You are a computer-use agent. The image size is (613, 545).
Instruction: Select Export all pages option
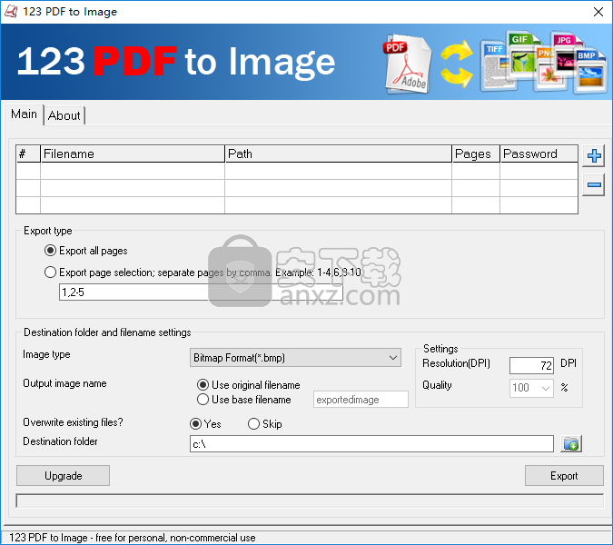[x=50, y=251]
